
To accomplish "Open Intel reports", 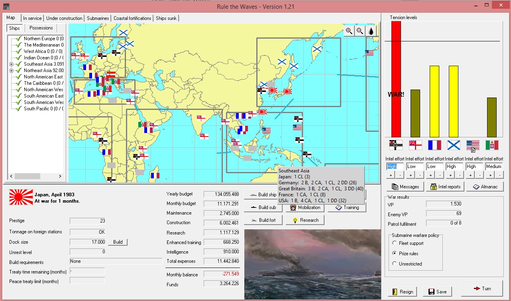I will 445,187.
